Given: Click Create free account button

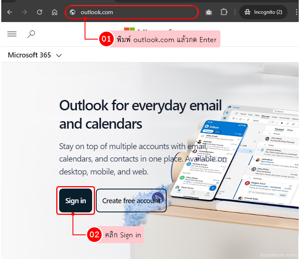Looking at the screenshot, I should [x=131, y=201].
